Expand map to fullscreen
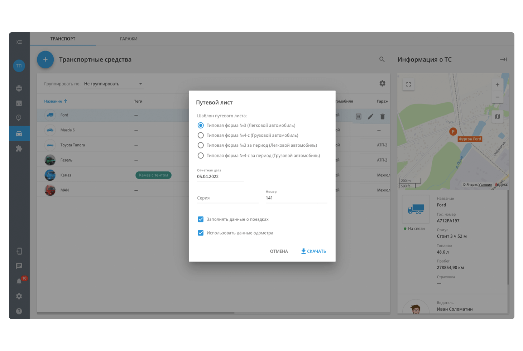Image resolution: width=523 pixels, height=351 pixels. tap(408, 84)
